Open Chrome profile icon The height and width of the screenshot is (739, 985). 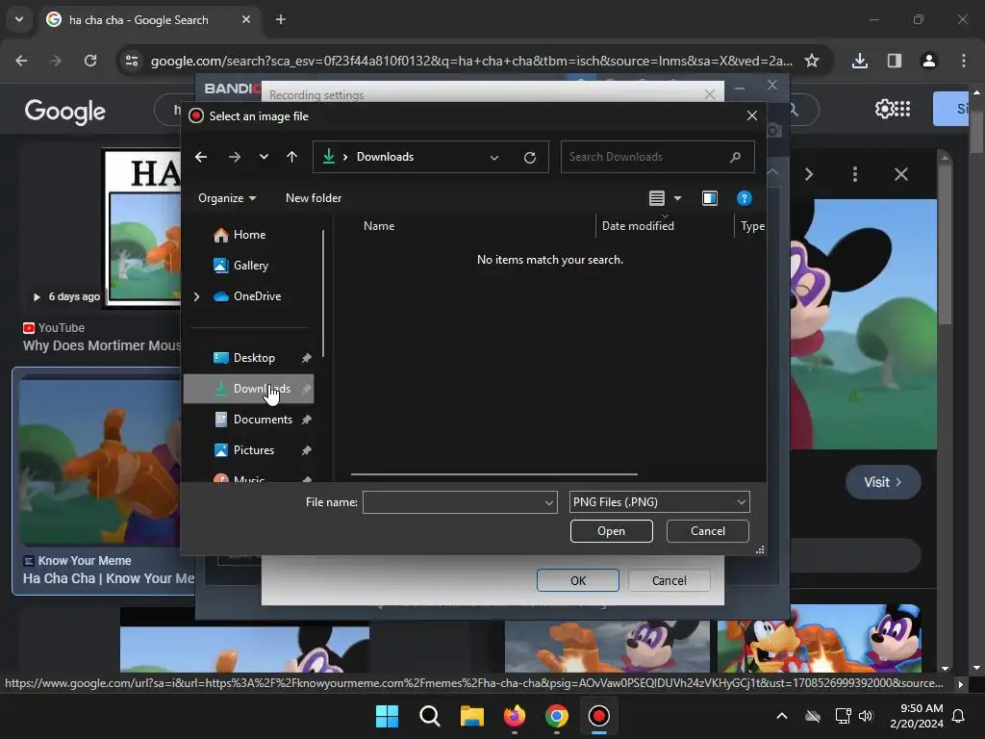click(x=929, y=61)
